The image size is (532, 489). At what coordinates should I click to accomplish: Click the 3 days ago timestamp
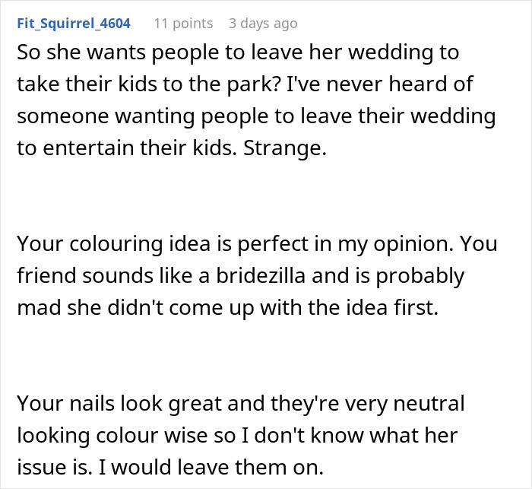[263, 24]
